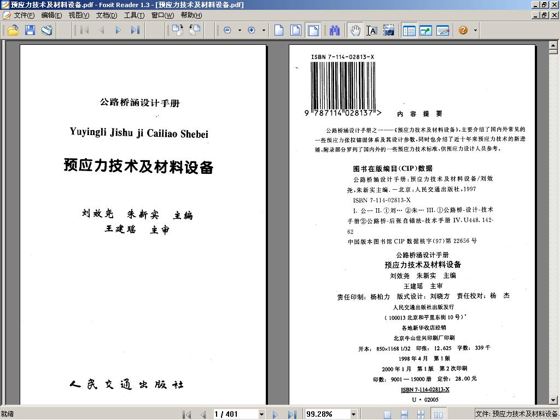Open page number dropdown in status bar
560x420 pixels.
coord(262,415)
